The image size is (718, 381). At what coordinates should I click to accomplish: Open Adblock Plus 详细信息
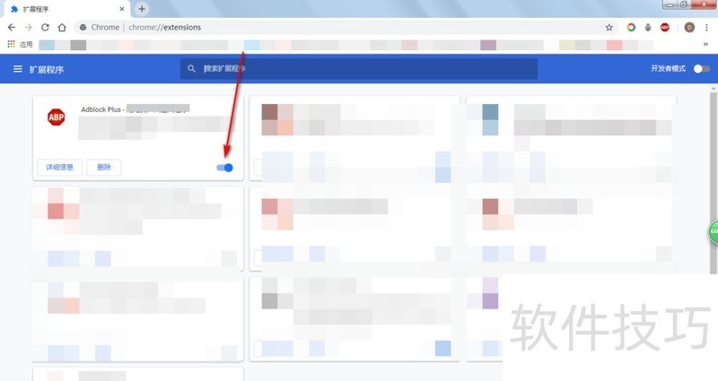[x=59, y=168]
